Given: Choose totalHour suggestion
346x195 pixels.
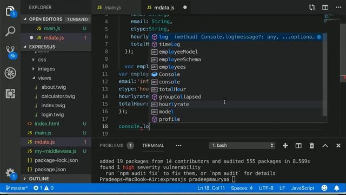Looking at the screenshot, I should tap(236, 89).
